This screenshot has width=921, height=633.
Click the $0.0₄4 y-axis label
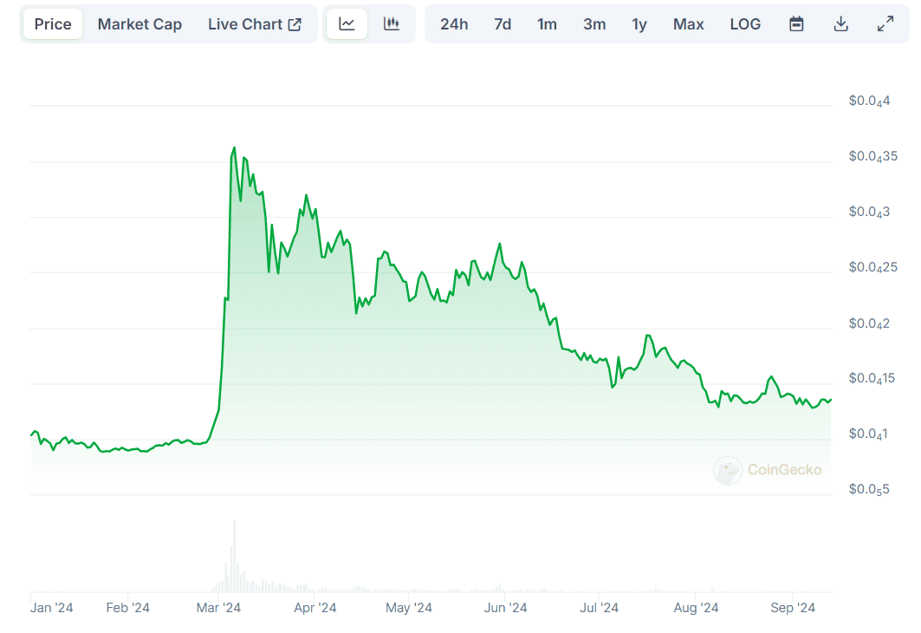coord(869,101)
